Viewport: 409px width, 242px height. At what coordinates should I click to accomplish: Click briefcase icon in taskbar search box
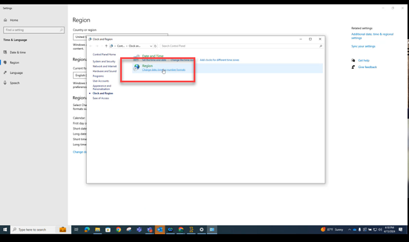coord(62,229)
